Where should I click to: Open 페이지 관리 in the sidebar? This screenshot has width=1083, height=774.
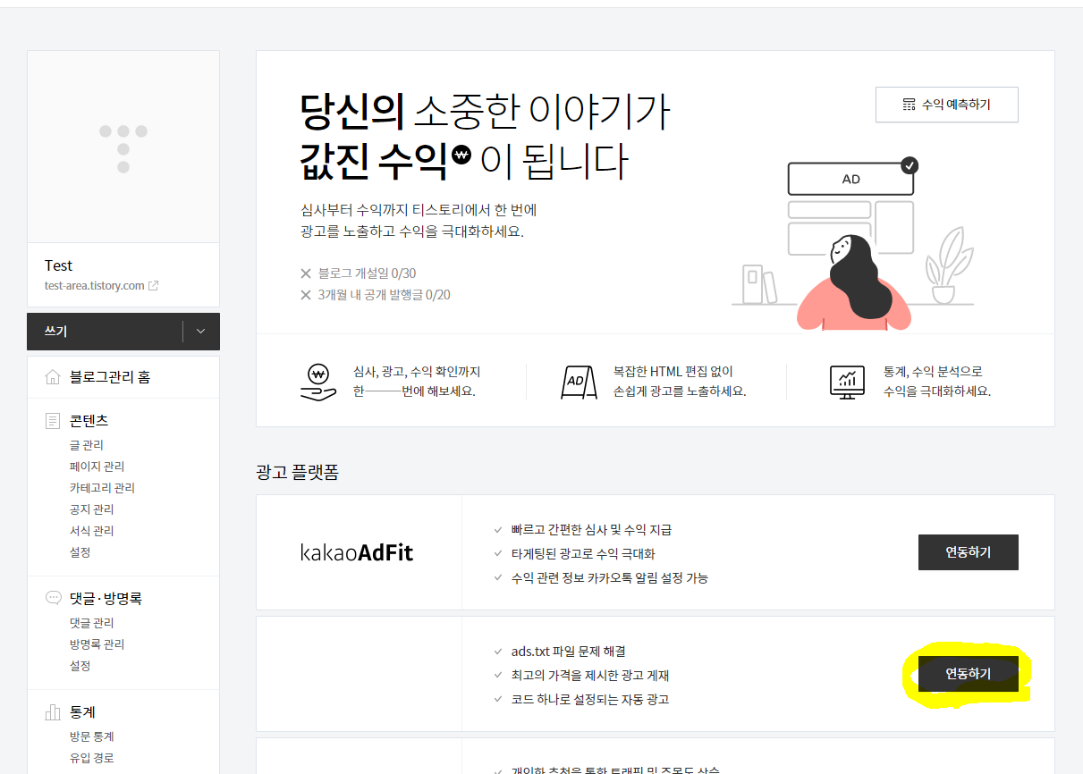point(97,467)
